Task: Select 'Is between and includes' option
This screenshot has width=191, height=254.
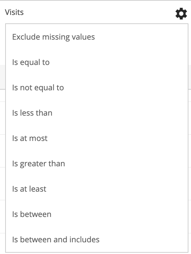Action: 97,239
